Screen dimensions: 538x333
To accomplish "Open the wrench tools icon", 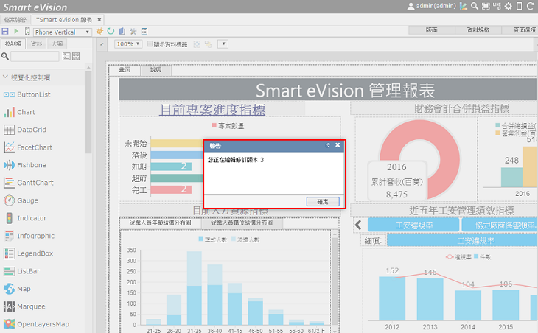I will pos(133,32).
